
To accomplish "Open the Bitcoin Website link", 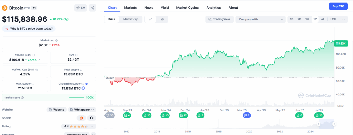I will click(56, 110).
